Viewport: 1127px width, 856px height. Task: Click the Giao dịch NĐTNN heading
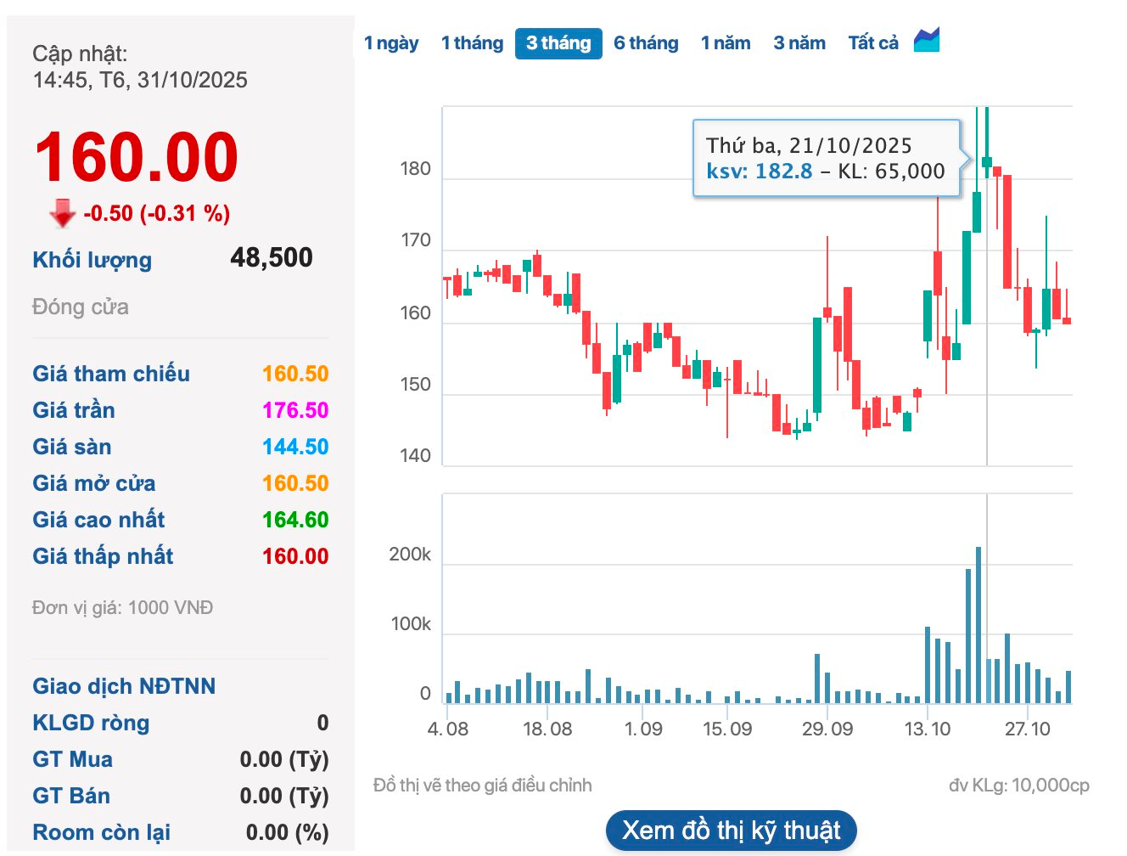[x=124, y=686]
